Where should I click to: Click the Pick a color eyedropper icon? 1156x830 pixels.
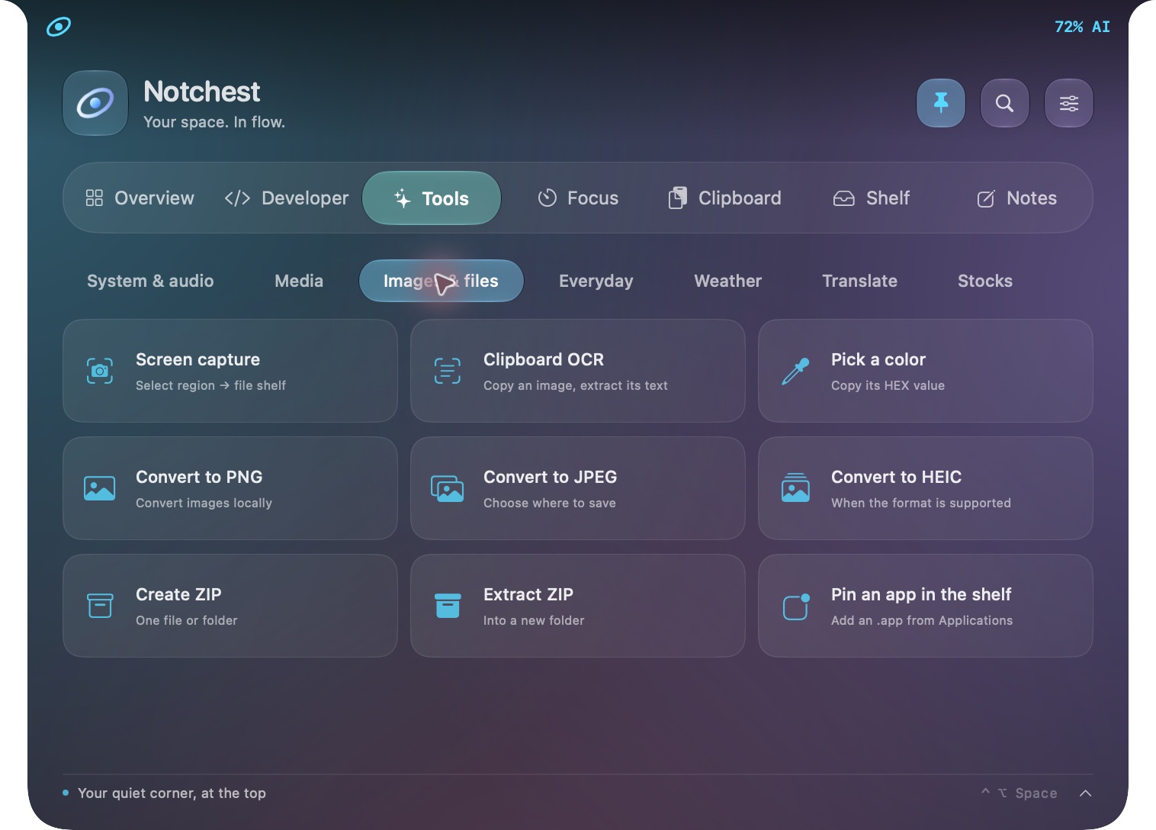tap(795, 371)
